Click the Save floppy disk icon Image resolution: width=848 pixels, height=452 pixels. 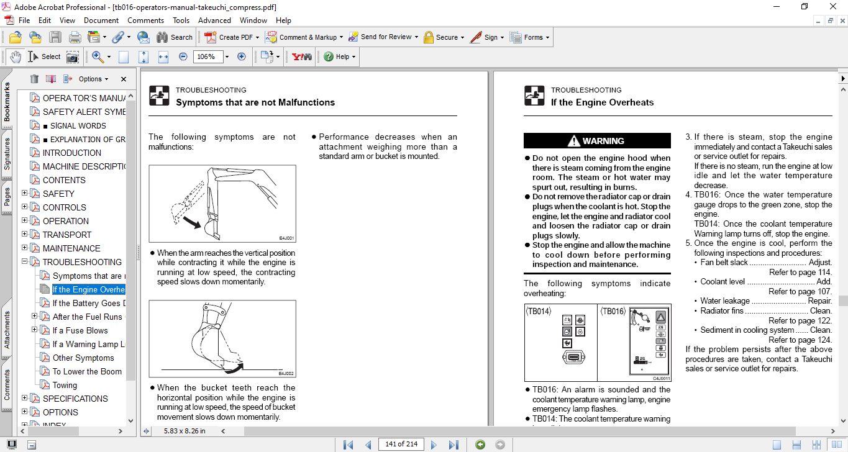55,37
